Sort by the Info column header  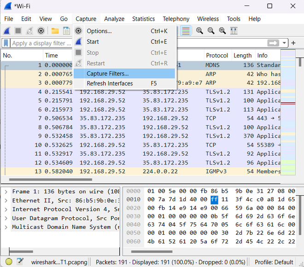(268, 55)
